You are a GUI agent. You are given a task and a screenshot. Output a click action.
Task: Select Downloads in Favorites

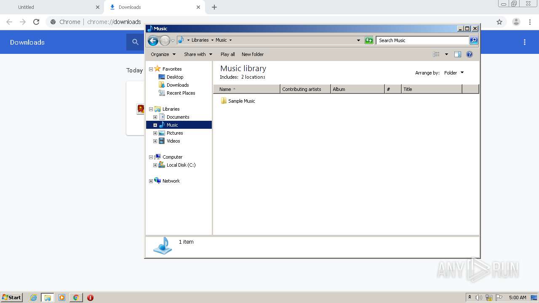pyautogui.click(x=177, y=85)
